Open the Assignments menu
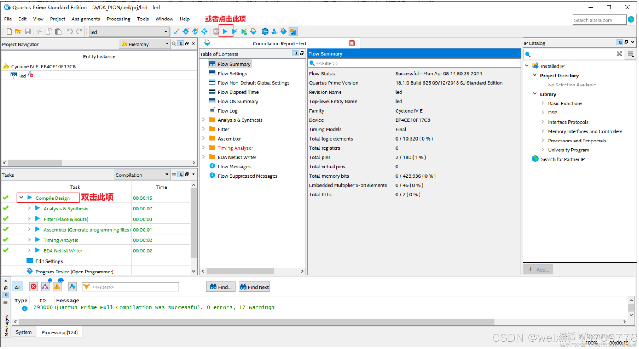The image size is (639, 349). (x=86, y=19)
